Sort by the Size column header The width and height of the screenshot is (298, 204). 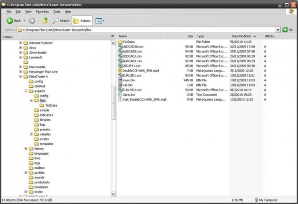click(x=181, y=36)
